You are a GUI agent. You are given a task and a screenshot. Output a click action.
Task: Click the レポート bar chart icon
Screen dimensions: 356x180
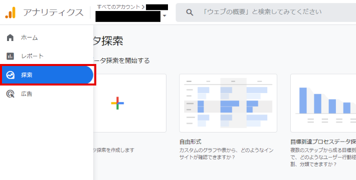pyautogui.click(x=10, y=56)
